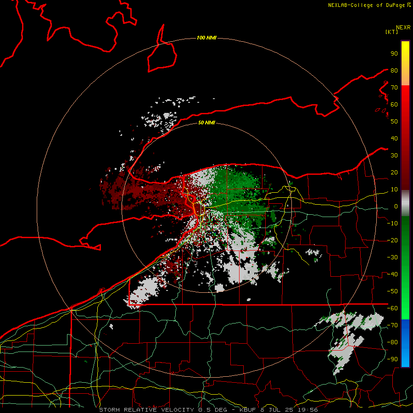The height and width of the screenshot is (413, 413).
Task: Select the 50 kt value on the velocity scale
Action: click(x=394, y=122)
